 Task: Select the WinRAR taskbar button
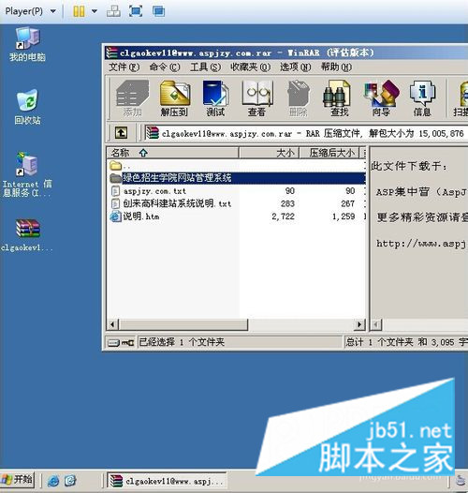pyautogui.click(x=167, y=481)
